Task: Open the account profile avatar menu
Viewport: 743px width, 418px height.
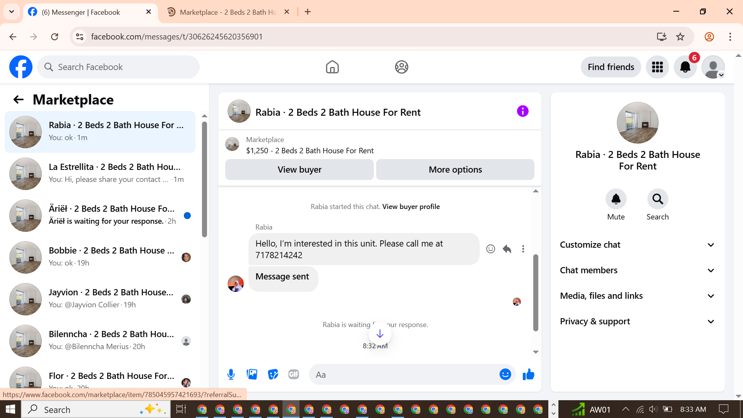Action: [x=713, y=67]
